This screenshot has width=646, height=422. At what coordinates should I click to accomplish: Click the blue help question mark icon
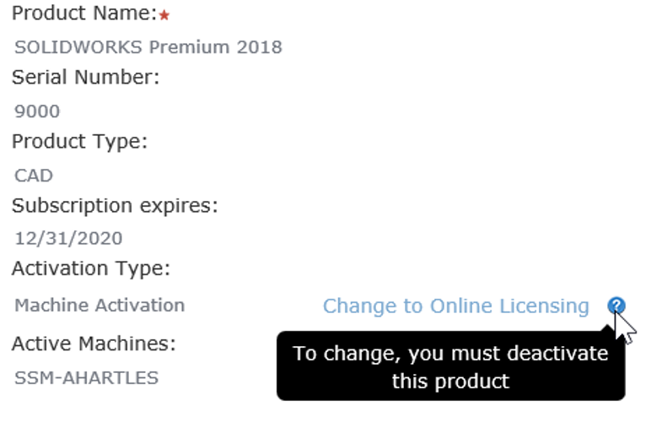[x=616, y=306]
